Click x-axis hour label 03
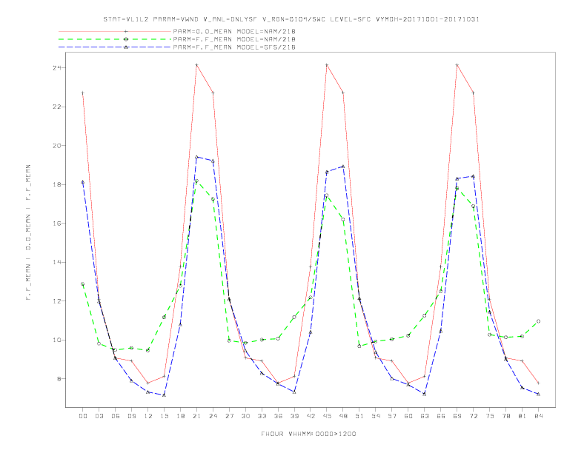Image resolution: width=587 pixels, height=453 pixels. click(x=99, y=416)
